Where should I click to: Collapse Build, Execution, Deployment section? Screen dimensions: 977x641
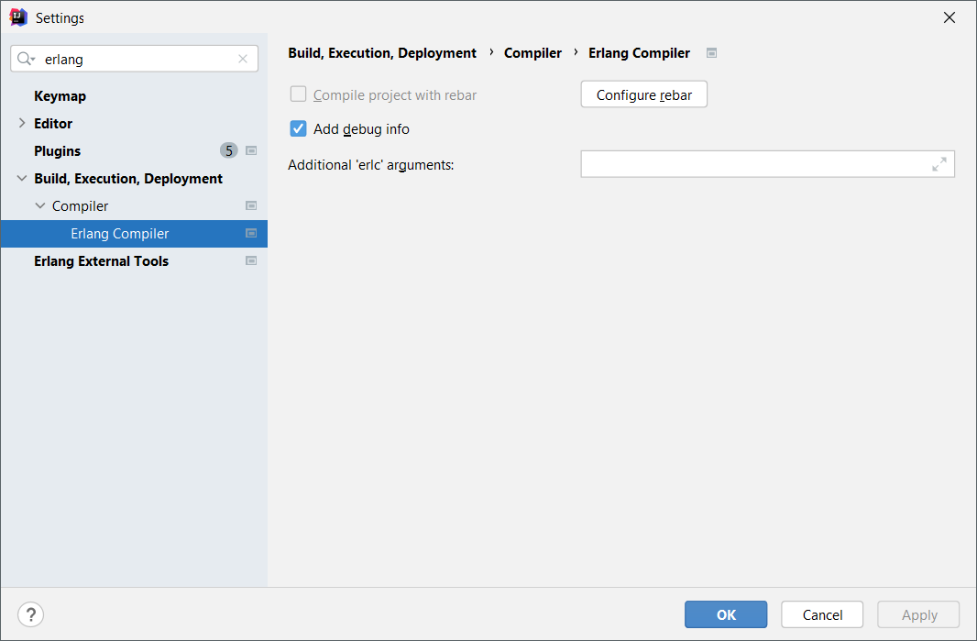(22, 178)
